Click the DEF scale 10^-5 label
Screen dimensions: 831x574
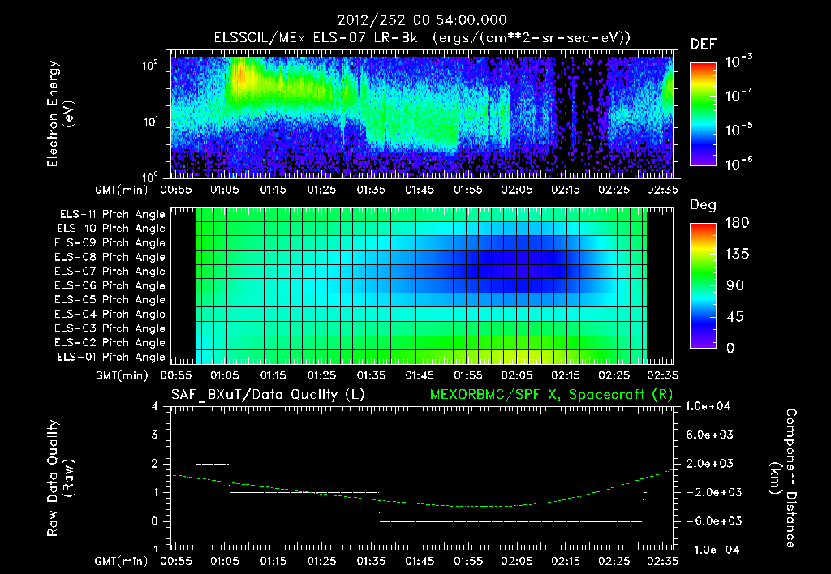pos(738,130)
